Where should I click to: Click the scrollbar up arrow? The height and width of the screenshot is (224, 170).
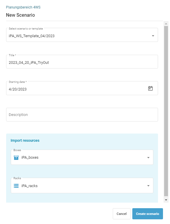click(x=166, y=24)
